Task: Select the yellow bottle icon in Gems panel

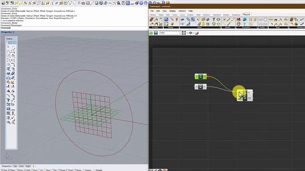Action: click(x=203, y=24)
